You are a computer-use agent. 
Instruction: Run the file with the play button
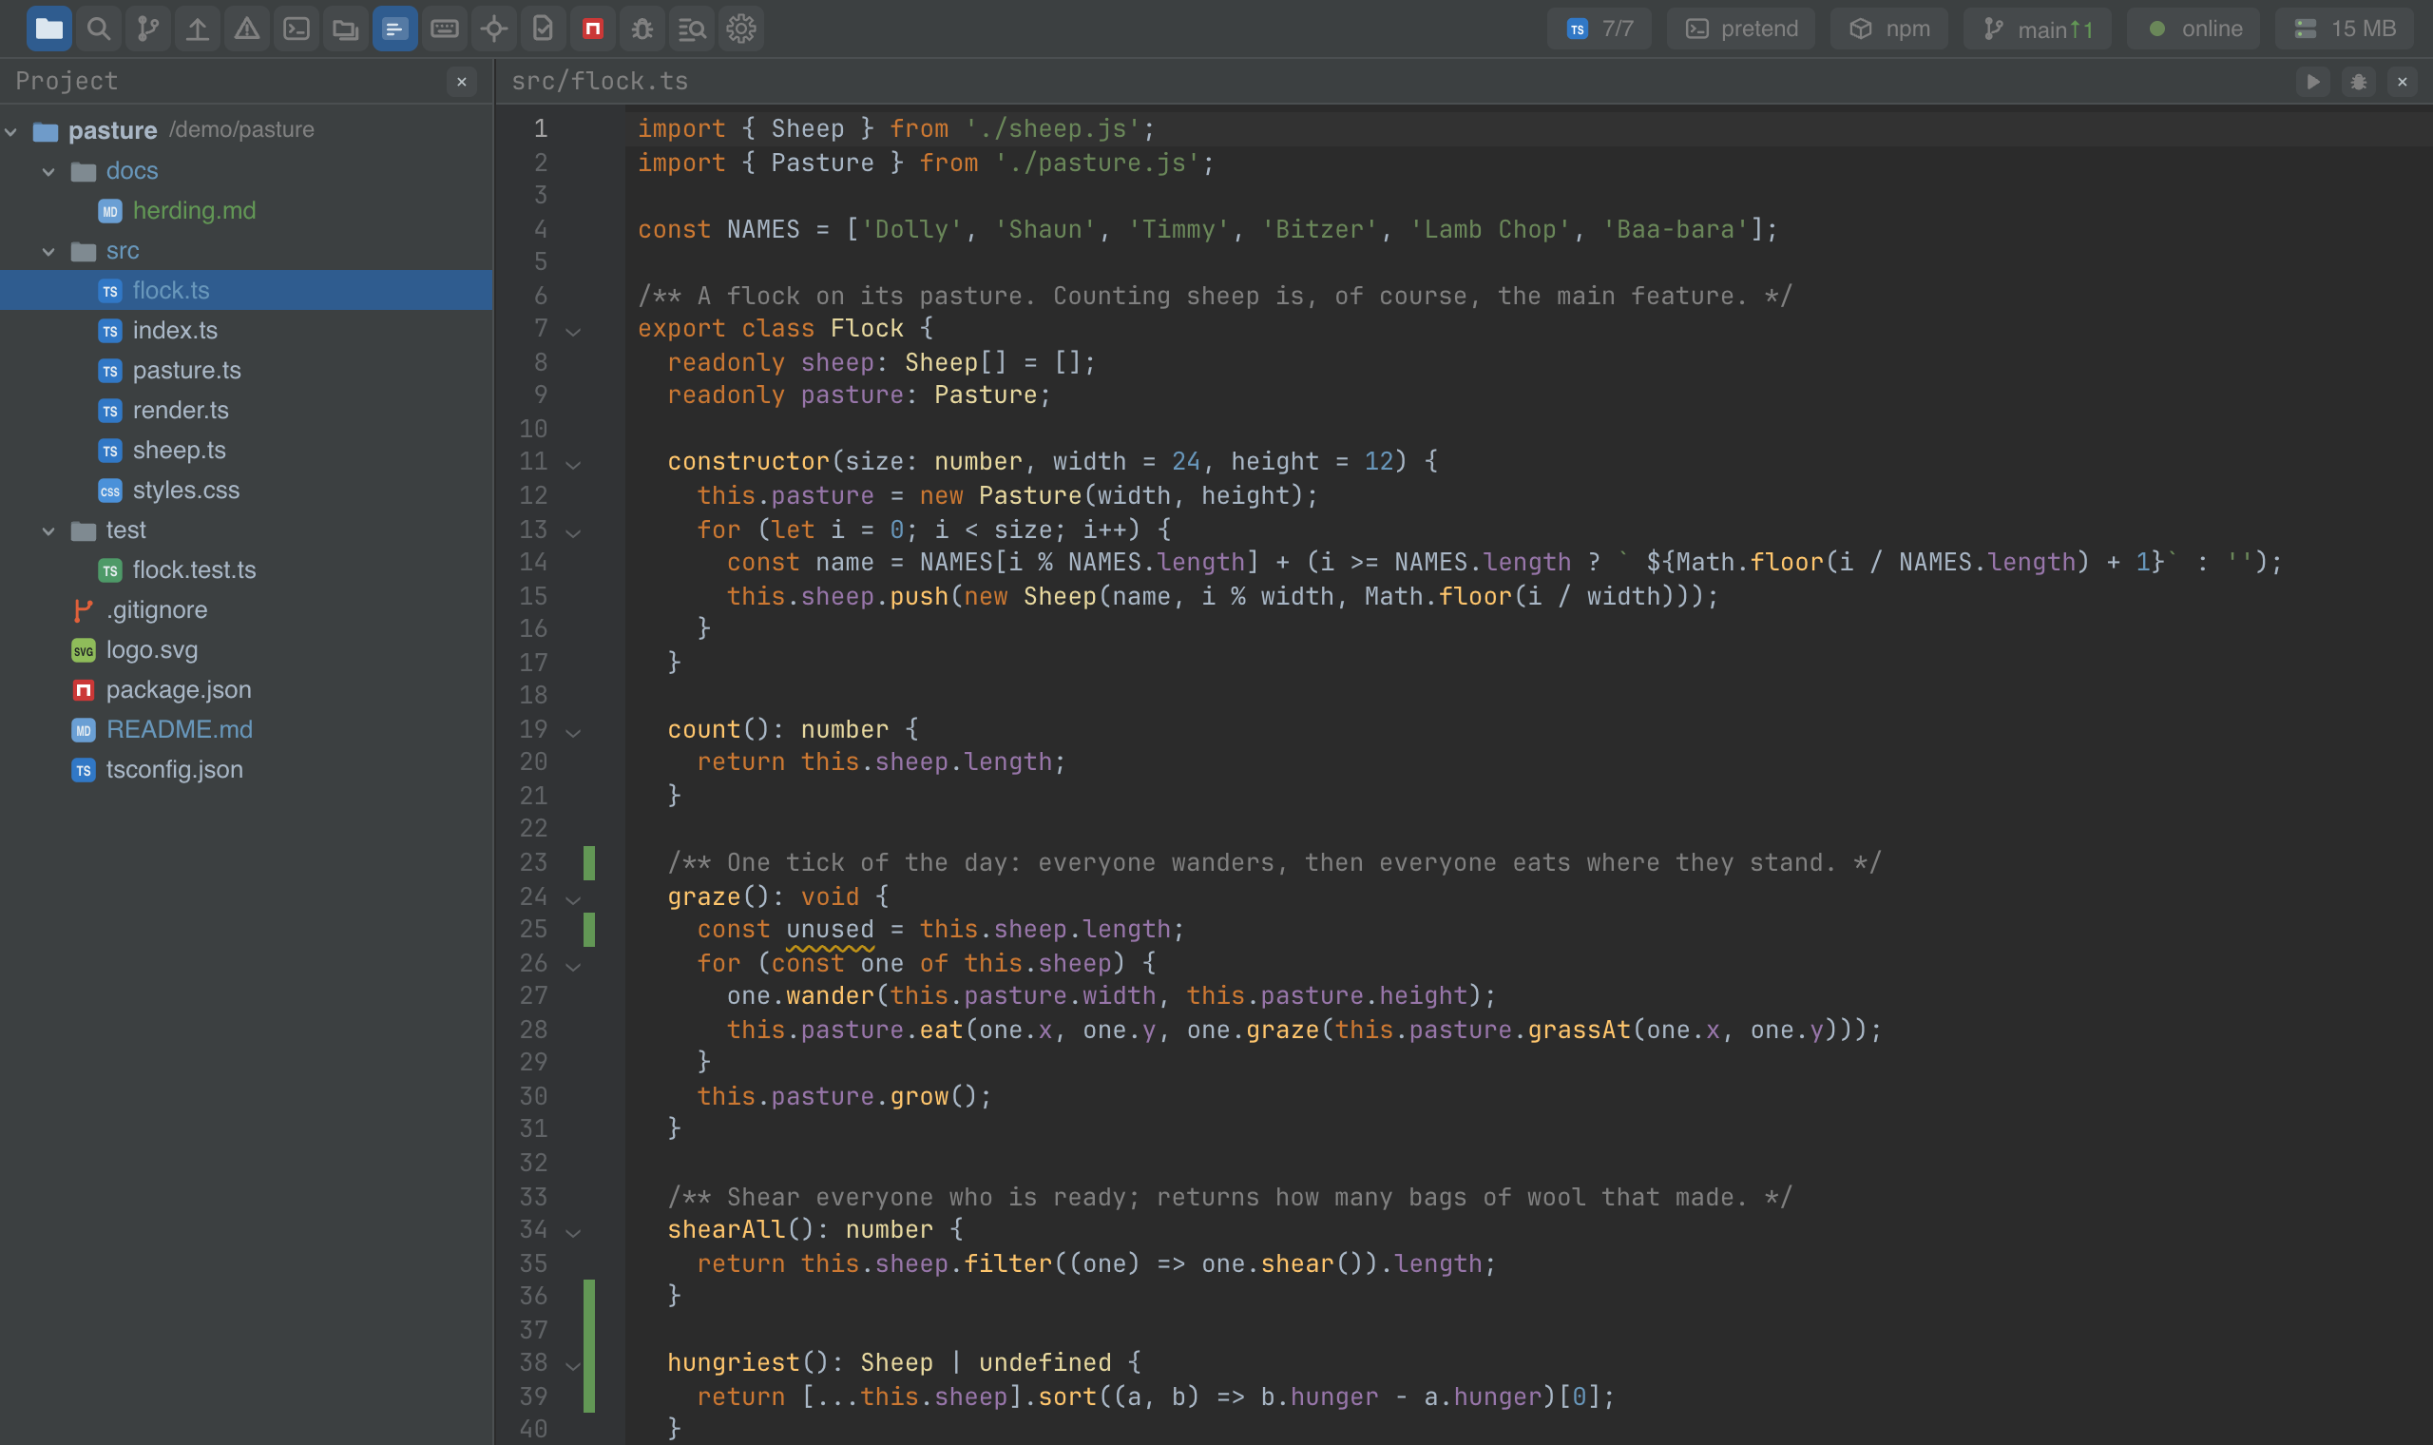pos(2313,82)
